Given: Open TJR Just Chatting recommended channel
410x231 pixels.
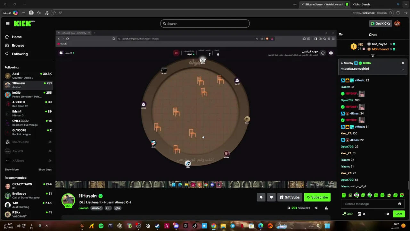Looking at the screenshot, I should point(28,205).
